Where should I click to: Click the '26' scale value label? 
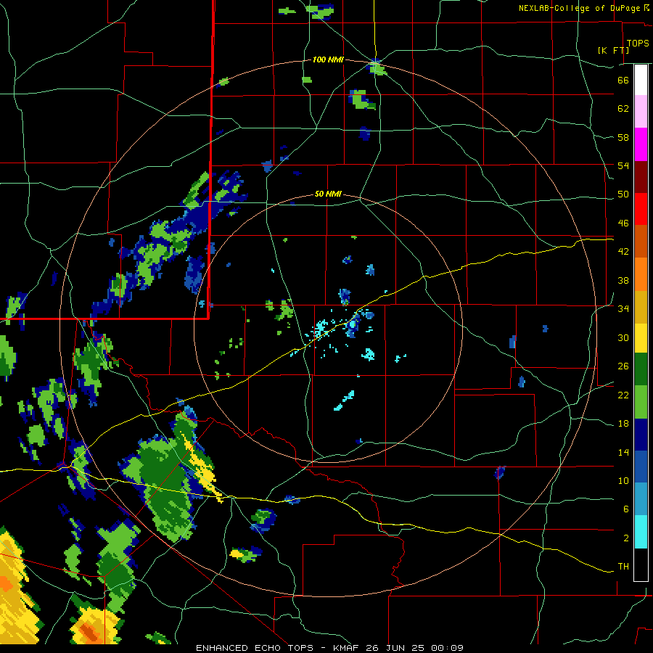point(623,366)
